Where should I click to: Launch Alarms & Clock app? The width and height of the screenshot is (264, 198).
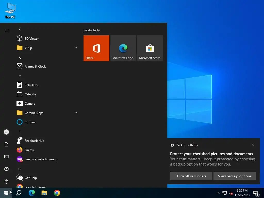(x=47, y=66)
